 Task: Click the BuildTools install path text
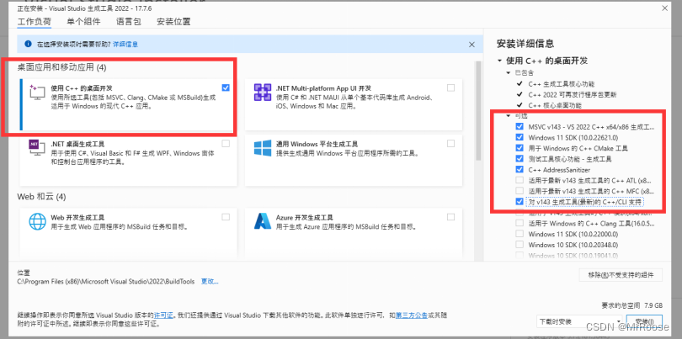[x=106, y=282]
